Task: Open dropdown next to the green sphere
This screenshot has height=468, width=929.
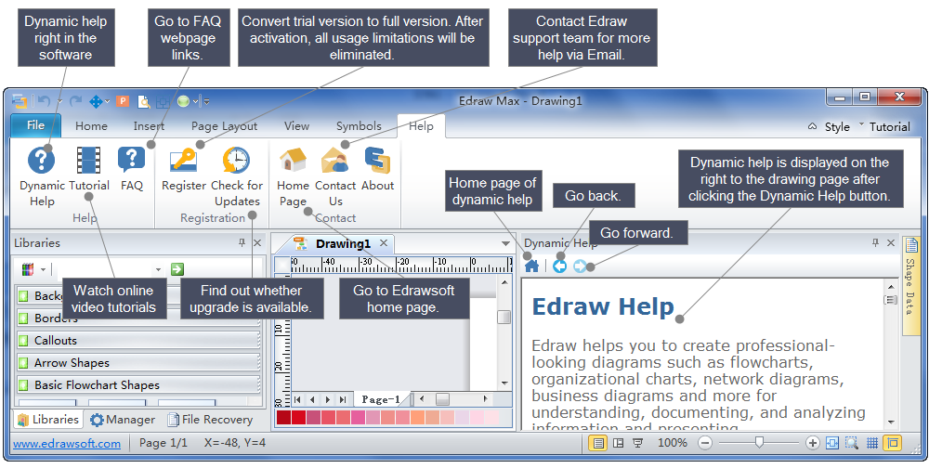Action: pyautogui.click(x=195, y=102)
